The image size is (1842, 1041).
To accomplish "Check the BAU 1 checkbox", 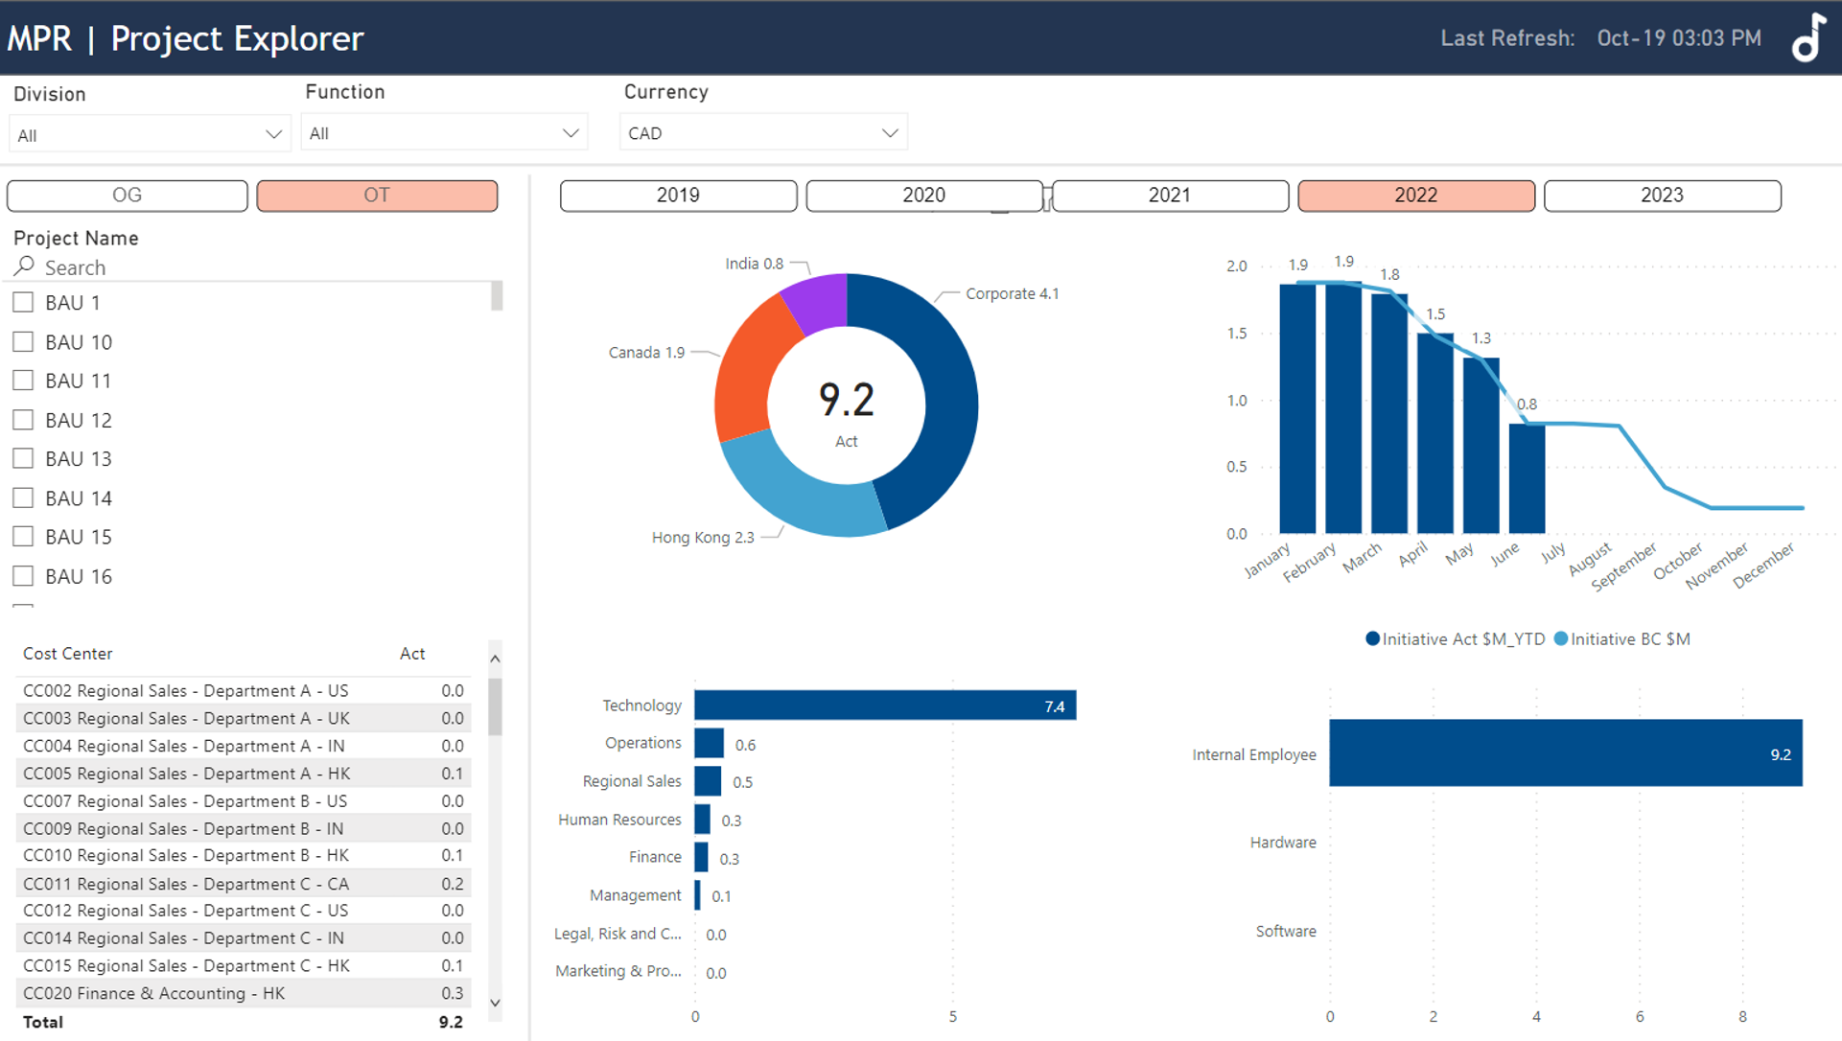I will pyautogui.click(x=23, y=303).
